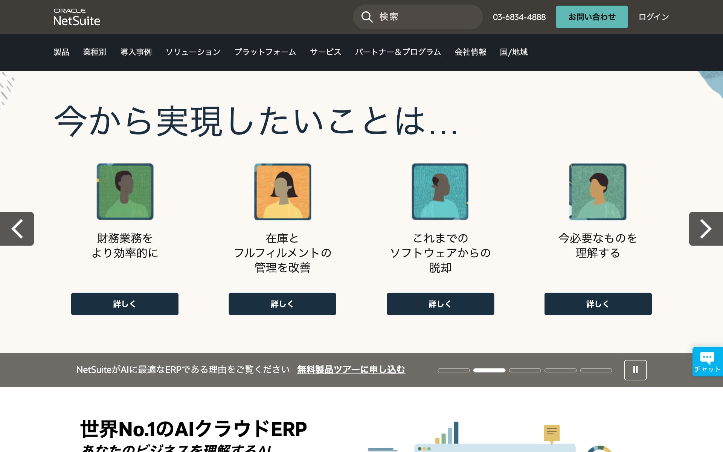Image resolution: width=723 pixels, height=452 pixels.
Task: Open the サービス menu
Action: pyautogui.click(x=325, y=52)
